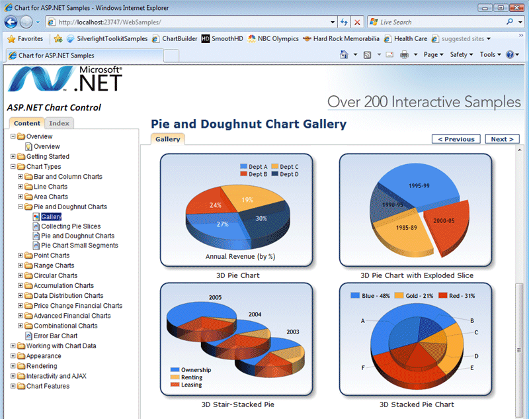Open the Safety menu

[x=461, y=55]
